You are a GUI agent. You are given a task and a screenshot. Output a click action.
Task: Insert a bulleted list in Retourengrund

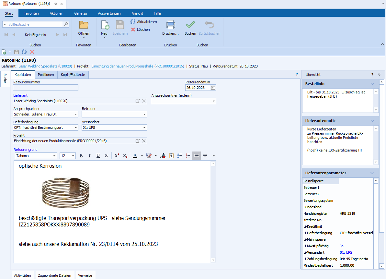click(x=180, y=156)
